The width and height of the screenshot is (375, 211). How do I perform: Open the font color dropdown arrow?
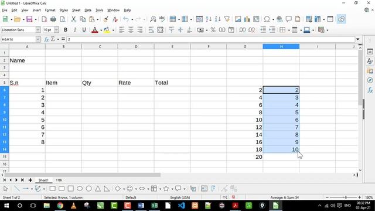[101, 30]
